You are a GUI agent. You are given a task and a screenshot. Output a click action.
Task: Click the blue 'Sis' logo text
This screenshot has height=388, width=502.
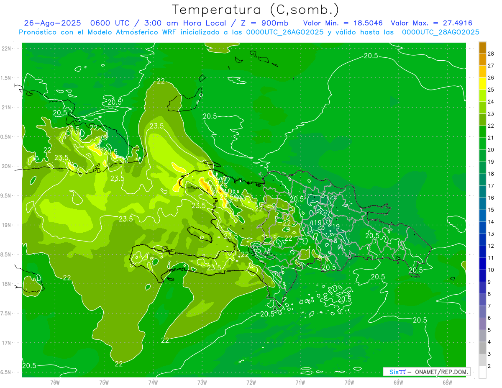pos(394,372)
